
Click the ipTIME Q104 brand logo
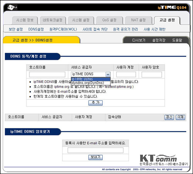pyautogui.click(x=172, y=7)
